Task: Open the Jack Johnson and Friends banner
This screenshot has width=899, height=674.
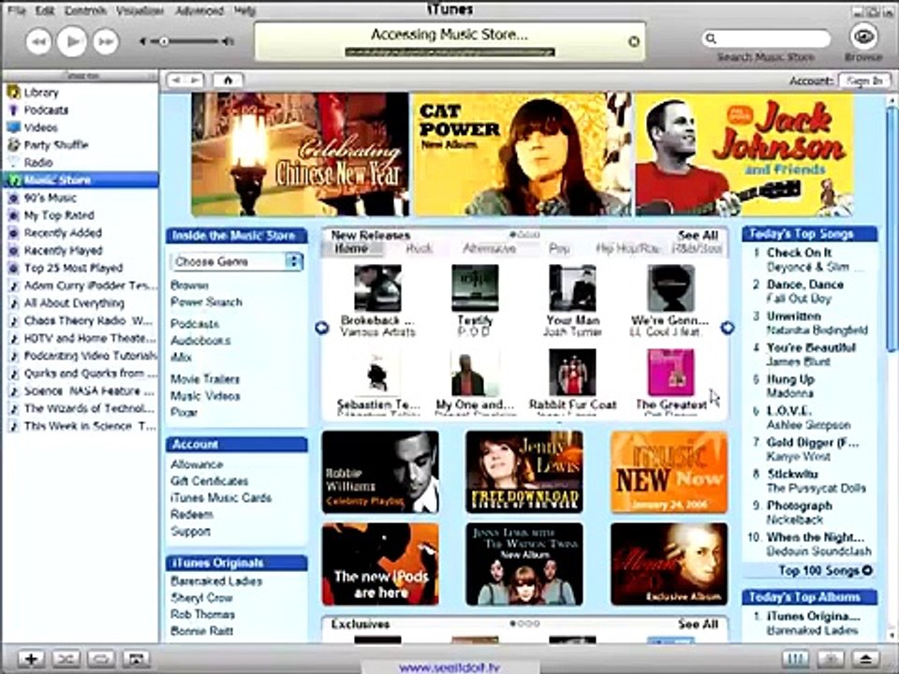Action: 744,154
